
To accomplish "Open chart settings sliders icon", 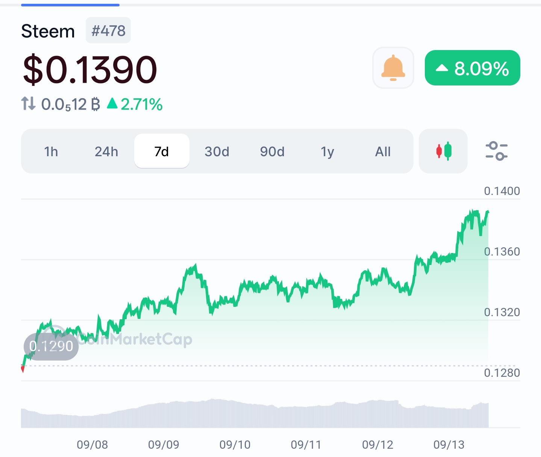I will pos(496,151).
